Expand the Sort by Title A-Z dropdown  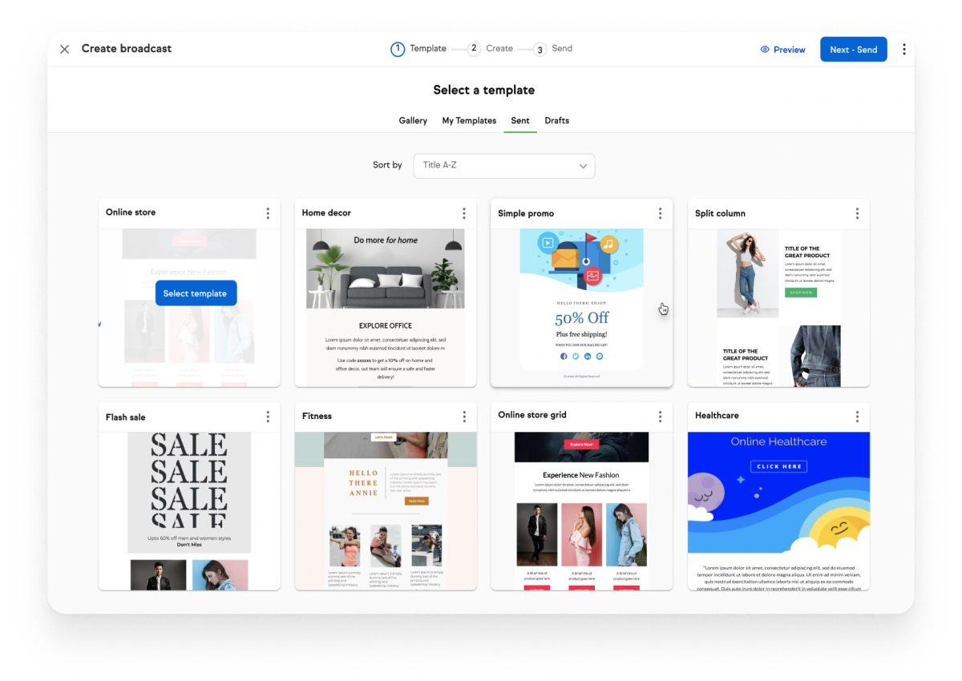[504, 166]
